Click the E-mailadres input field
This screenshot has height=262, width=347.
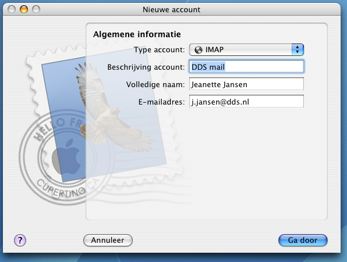pyautogui.click(x=246, y=102)
